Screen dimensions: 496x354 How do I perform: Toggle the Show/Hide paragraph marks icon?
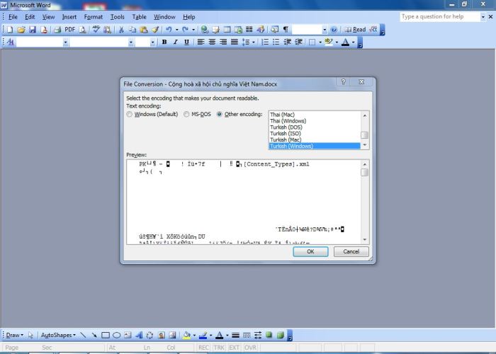tap(286, 30)
